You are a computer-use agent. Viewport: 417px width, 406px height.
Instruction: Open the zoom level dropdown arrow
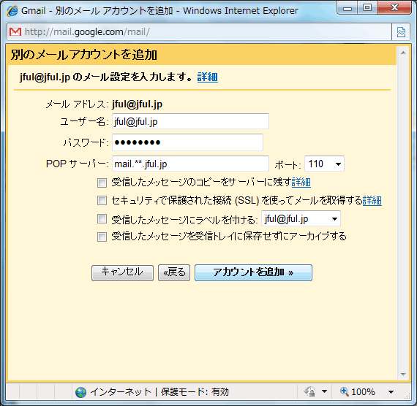tap(391, 391)
